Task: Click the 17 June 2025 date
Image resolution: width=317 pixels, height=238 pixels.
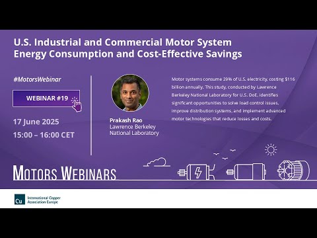Action: click(x=36, y=122)
